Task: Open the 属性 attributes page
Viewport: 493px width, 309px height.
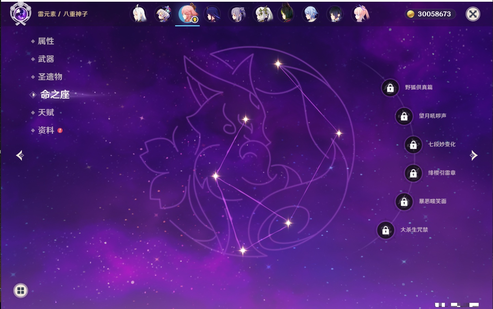Action: click(46, 41)
